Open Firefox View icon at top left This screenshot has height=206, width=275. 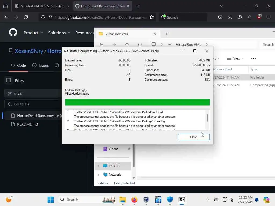5,6
